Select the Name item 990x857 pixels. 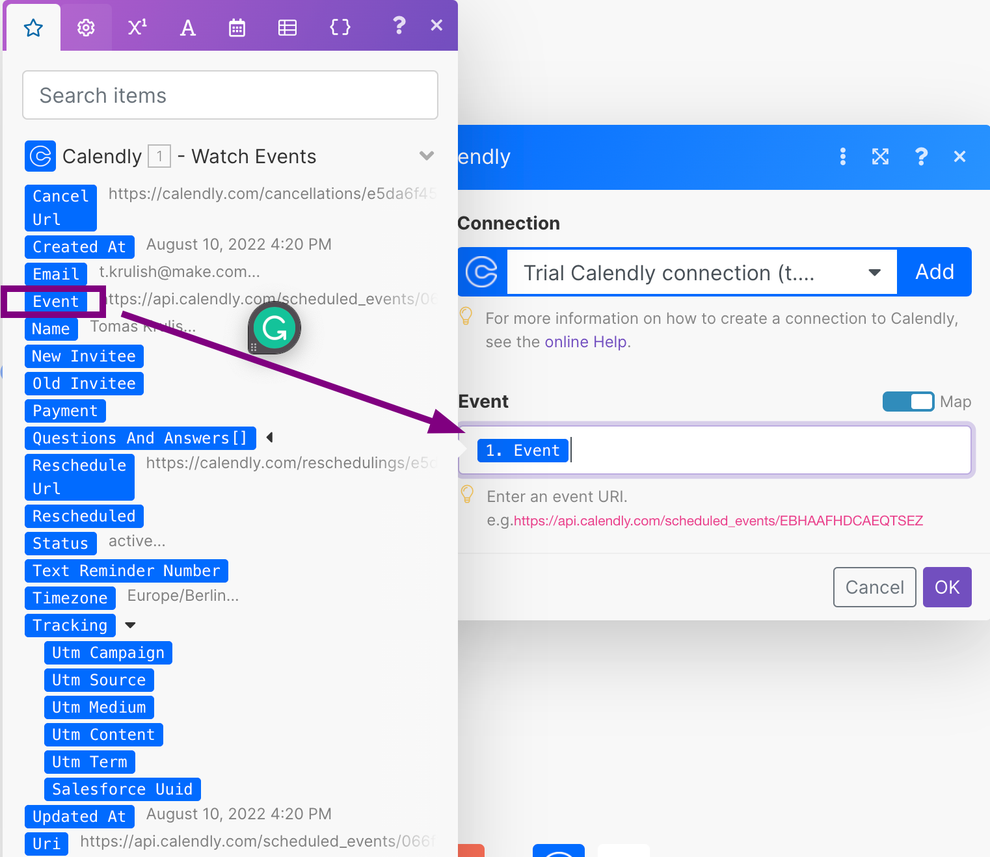click(x=51, y=329)
